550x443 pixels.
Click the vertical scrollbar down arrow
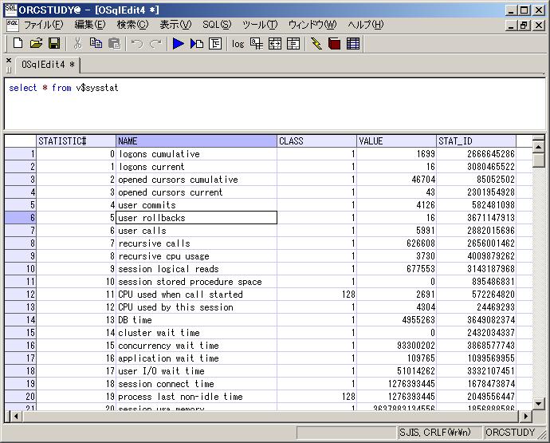(539, 403)
